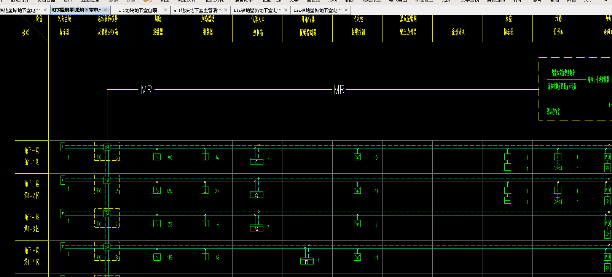Pick the smoke detector symbol beside count 120
This screenshot has height=277, width=612.
coord(157,190)
